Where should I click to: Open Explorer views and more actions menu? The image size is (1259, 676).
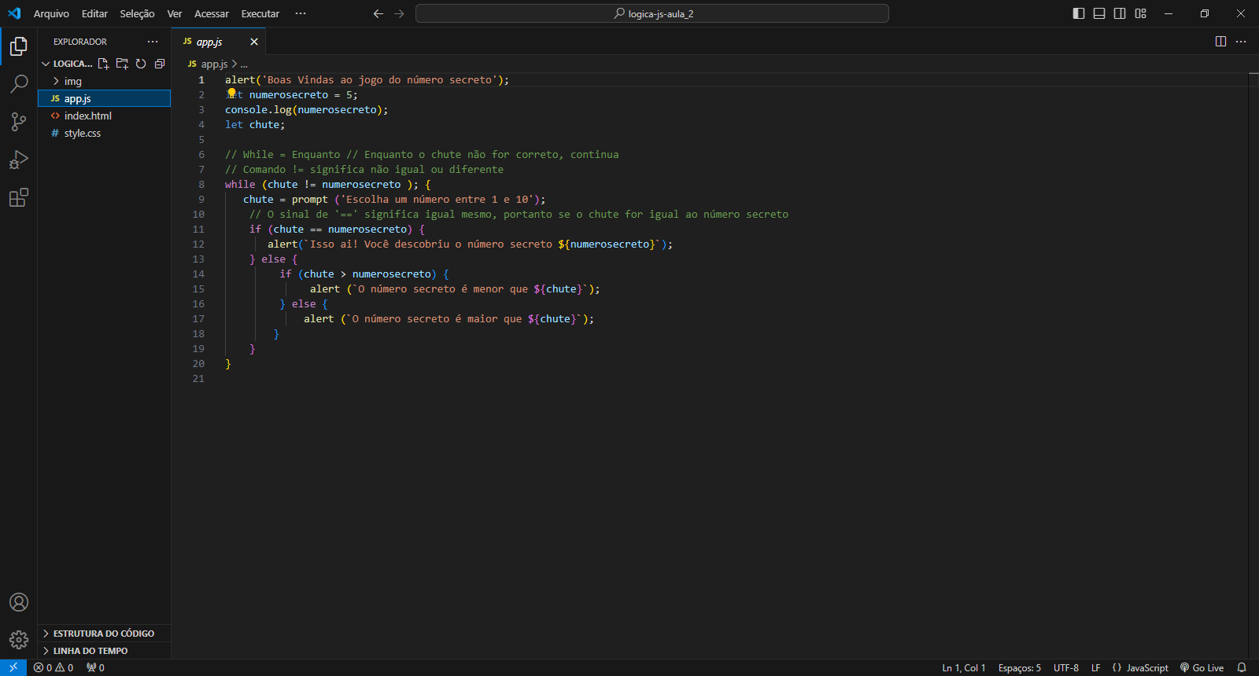(153, 42)
